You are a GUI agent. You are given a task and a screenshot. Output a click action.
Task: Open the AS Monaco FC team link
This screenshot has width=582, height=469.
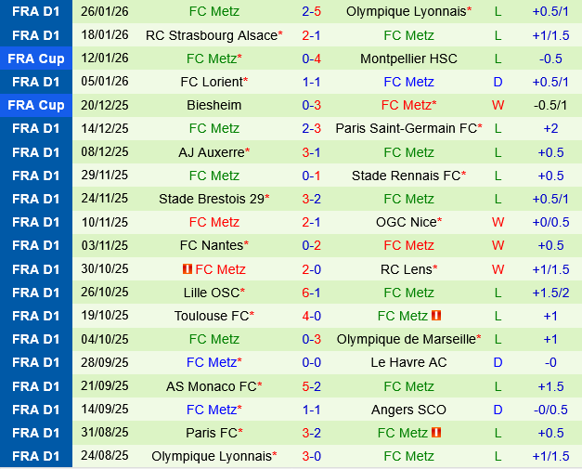pos(212,386)
